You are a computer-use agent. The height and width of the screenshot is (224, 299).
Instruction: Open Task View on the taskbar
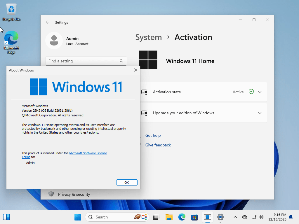pos(156,217)
